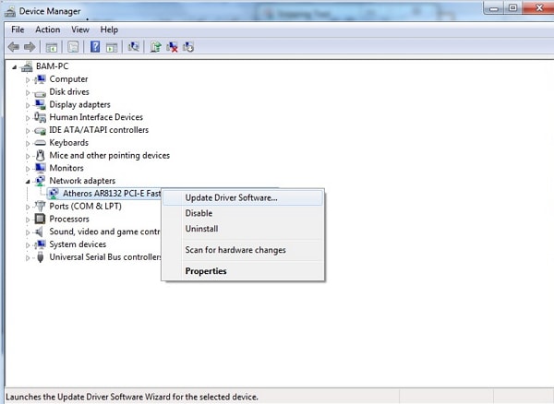This screenshot has width=554, height=404.
Task: Select the Network adapters category icon
Action: click(x=40, y=181)
